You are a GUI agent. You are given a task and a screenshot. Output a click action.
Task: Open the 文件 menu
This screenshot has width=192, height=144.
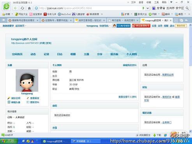(133, 2)
